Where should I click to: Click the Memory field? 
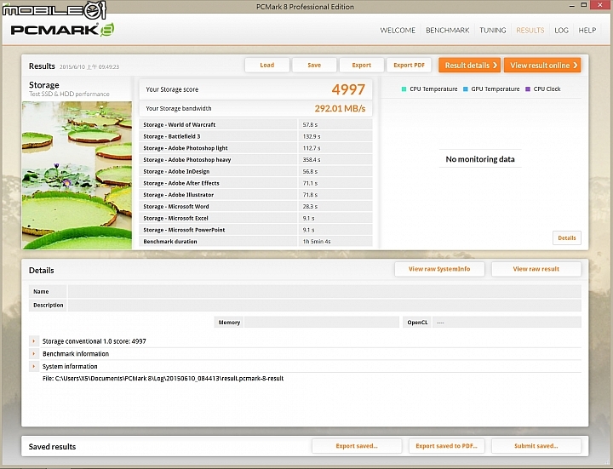point(322,323)
